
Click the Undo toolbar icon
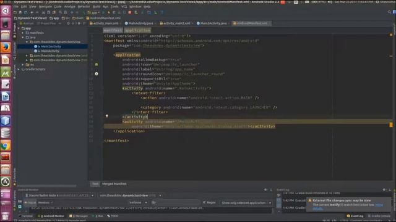(32, 12)
